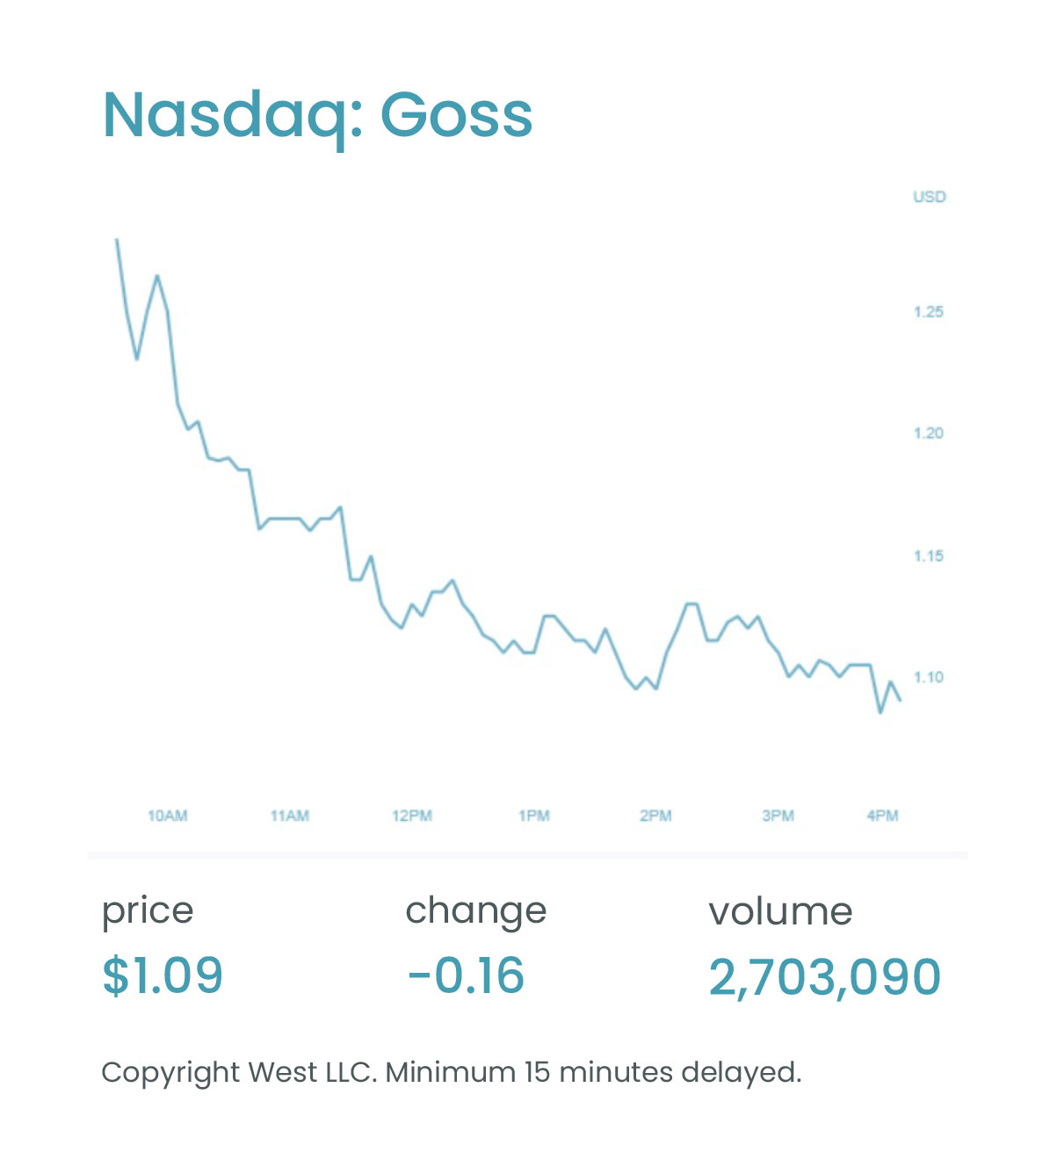Viewport: 1057px width, 1160px height.
Task: Select the 1.15 price axis label
Action: coord(928,555)
